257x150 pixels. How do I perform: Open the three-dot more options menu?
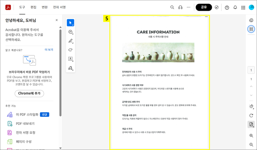tap(188, 7)
